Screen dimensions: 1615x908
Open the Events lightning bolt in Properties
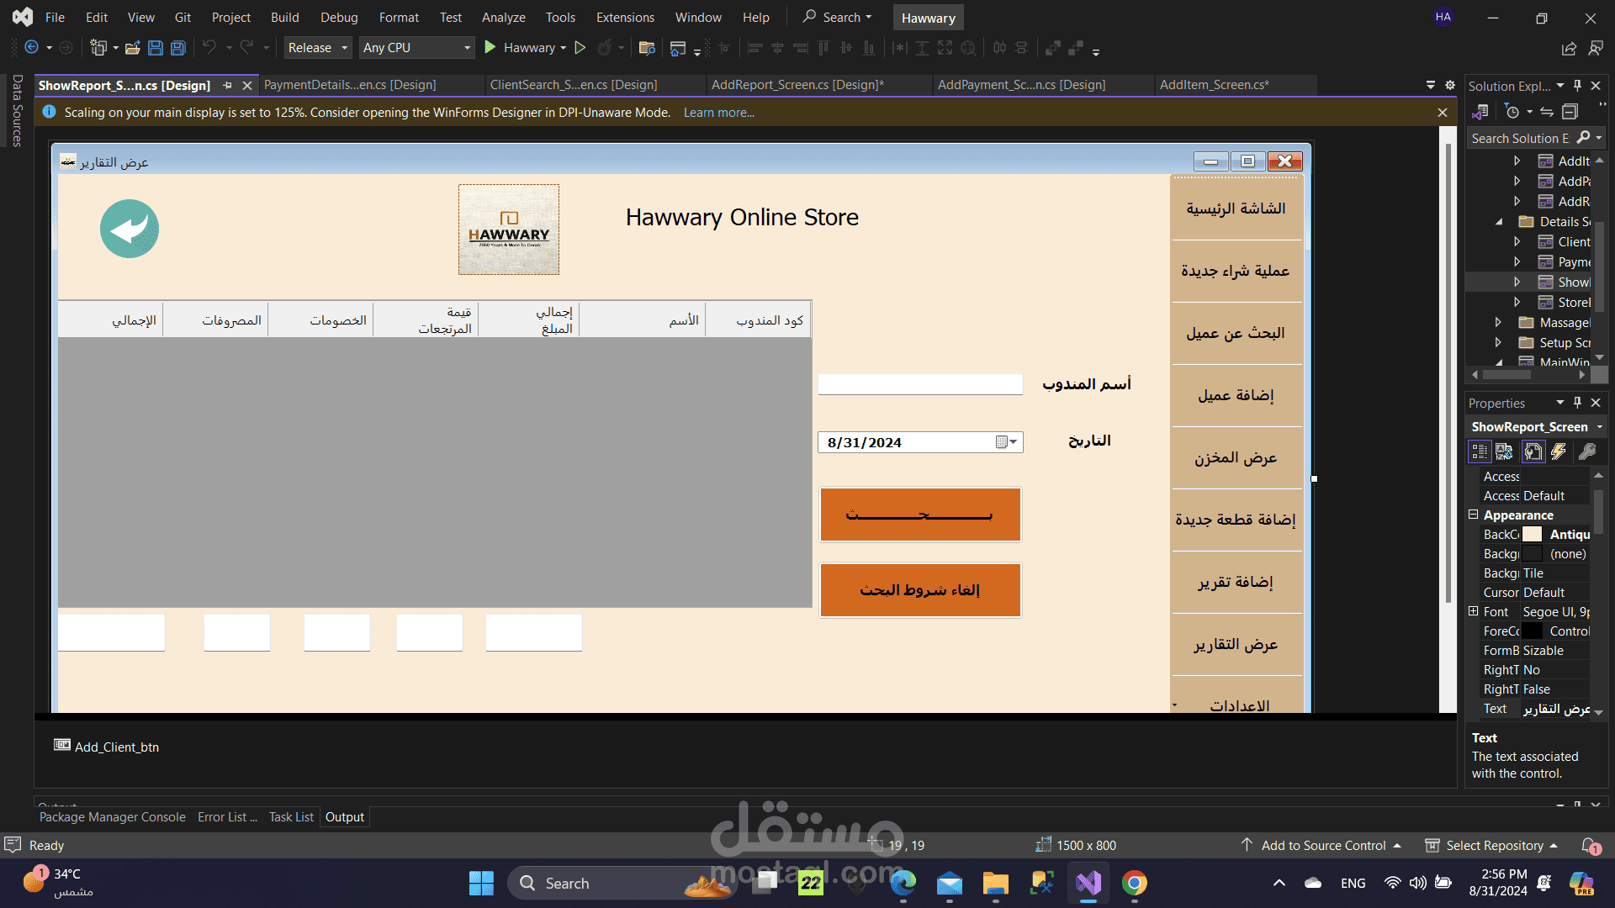click(x=1559, y=452)
